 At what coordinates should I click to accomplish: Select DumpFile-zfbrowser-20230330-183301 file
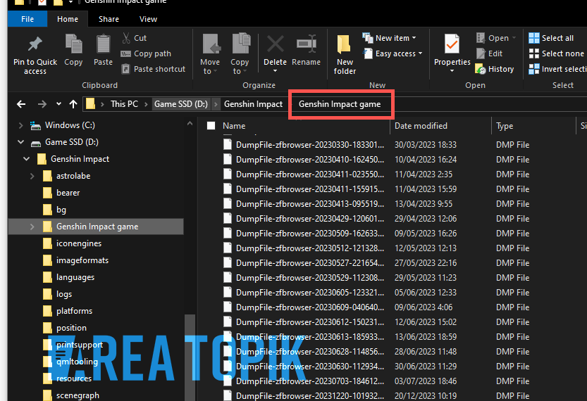click(309, 145)
